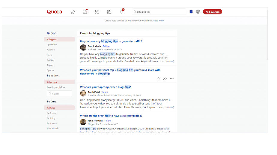Filter results by Questions
Screen dimensions: 277x155
coord(52,44)
